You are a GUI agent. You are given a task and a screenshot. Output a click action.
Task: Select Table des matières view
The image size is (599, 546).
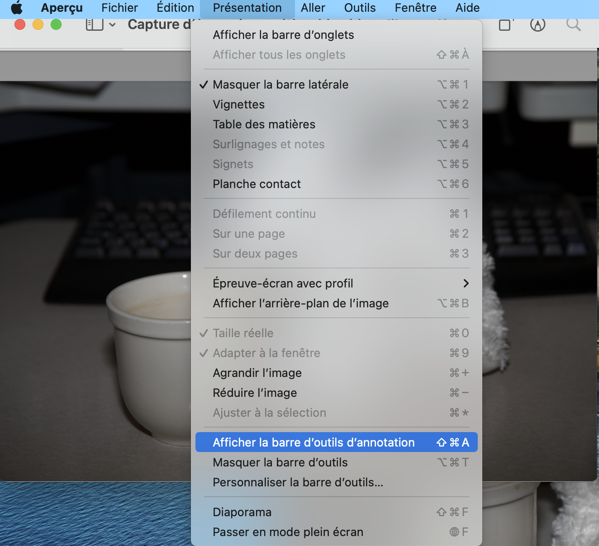pyautogui.click(x=337, y=124)
